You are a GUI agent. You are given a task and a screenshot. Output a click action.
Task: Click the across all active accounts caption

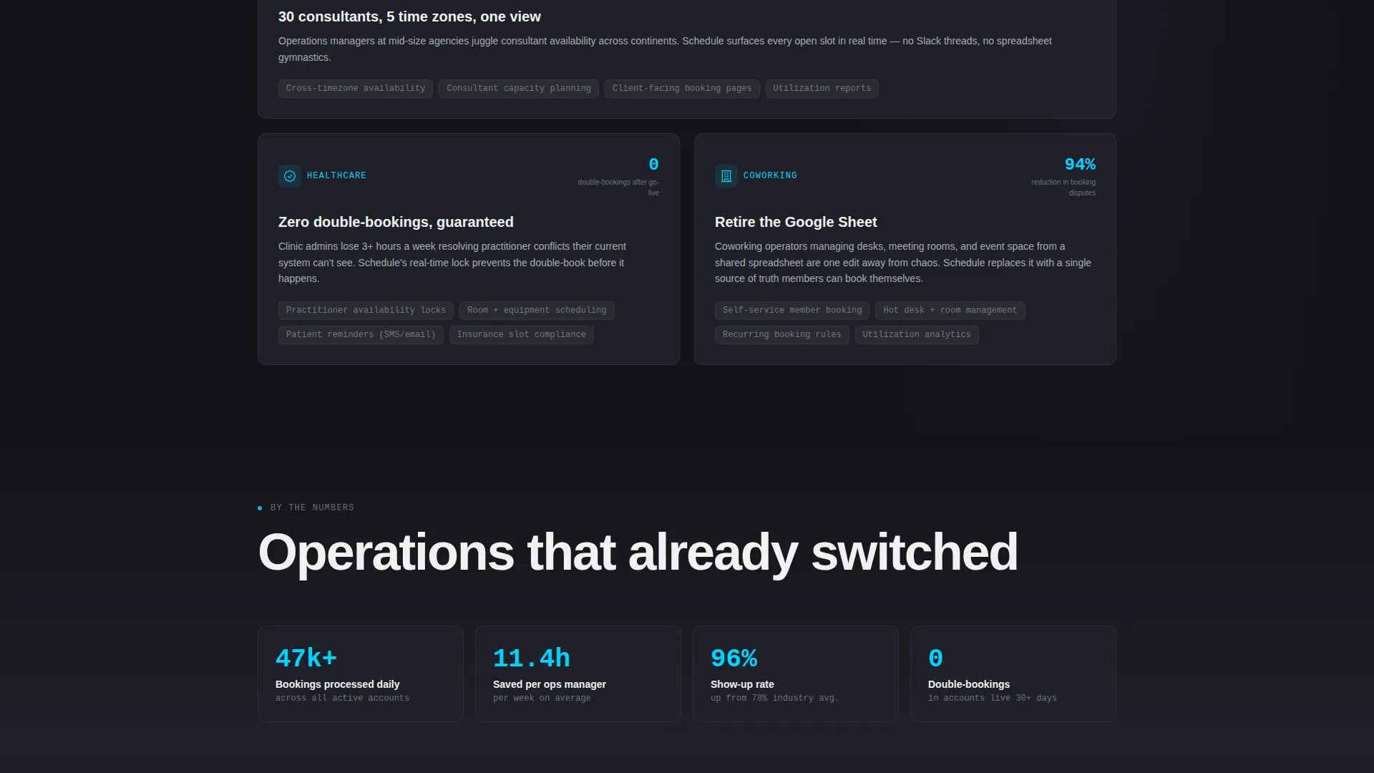coord(342,699)
